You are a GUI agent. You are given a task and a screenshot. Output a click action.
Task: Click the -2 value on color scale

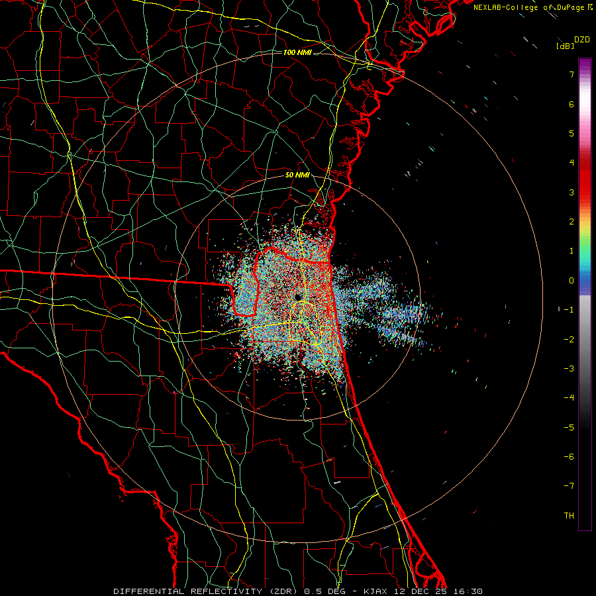[569, 339]
